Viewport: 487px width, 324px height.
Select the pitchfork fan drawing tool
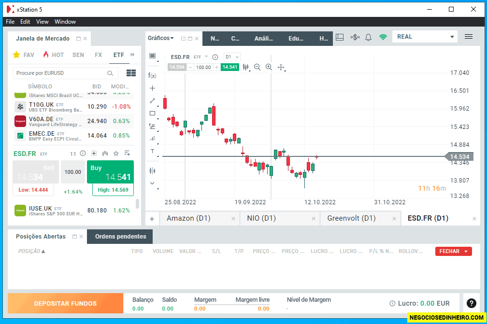pyautogui.click(x=152, y=139)
